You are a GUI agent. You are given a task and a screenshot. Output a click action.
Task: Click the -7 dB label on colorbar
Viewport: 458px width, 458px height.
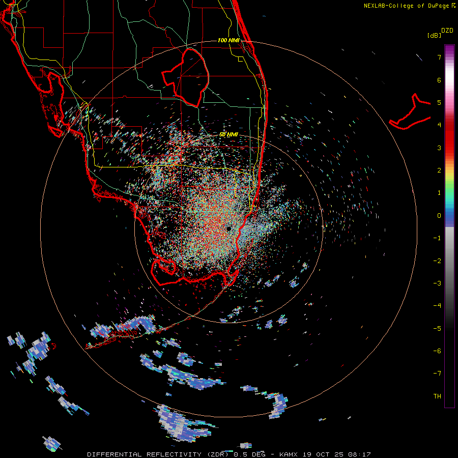coord(437,374)
